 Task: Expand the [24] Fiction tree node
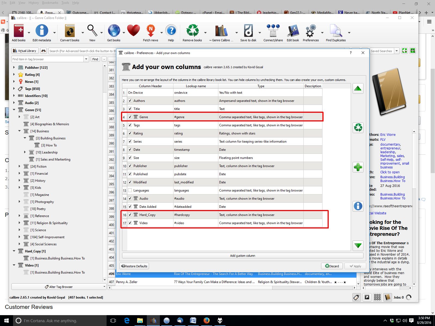(19, 166)
